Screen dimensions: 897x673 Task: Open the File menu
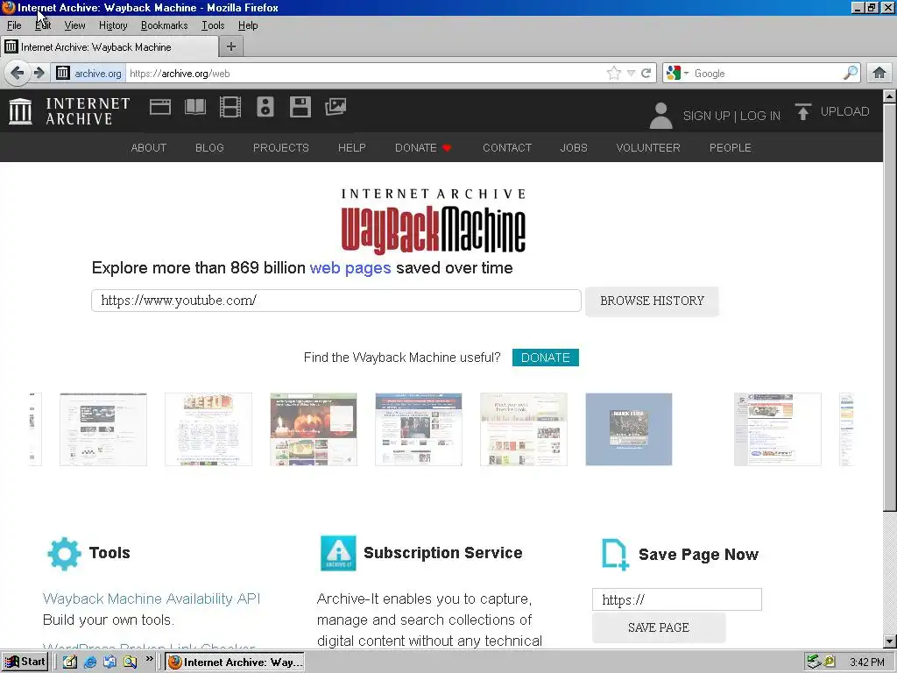[x=14, y=25]
